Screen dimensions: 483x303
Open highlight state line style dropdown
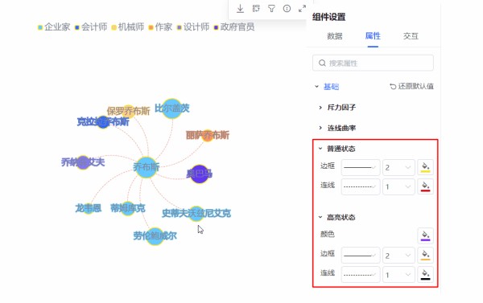[361, 275]
